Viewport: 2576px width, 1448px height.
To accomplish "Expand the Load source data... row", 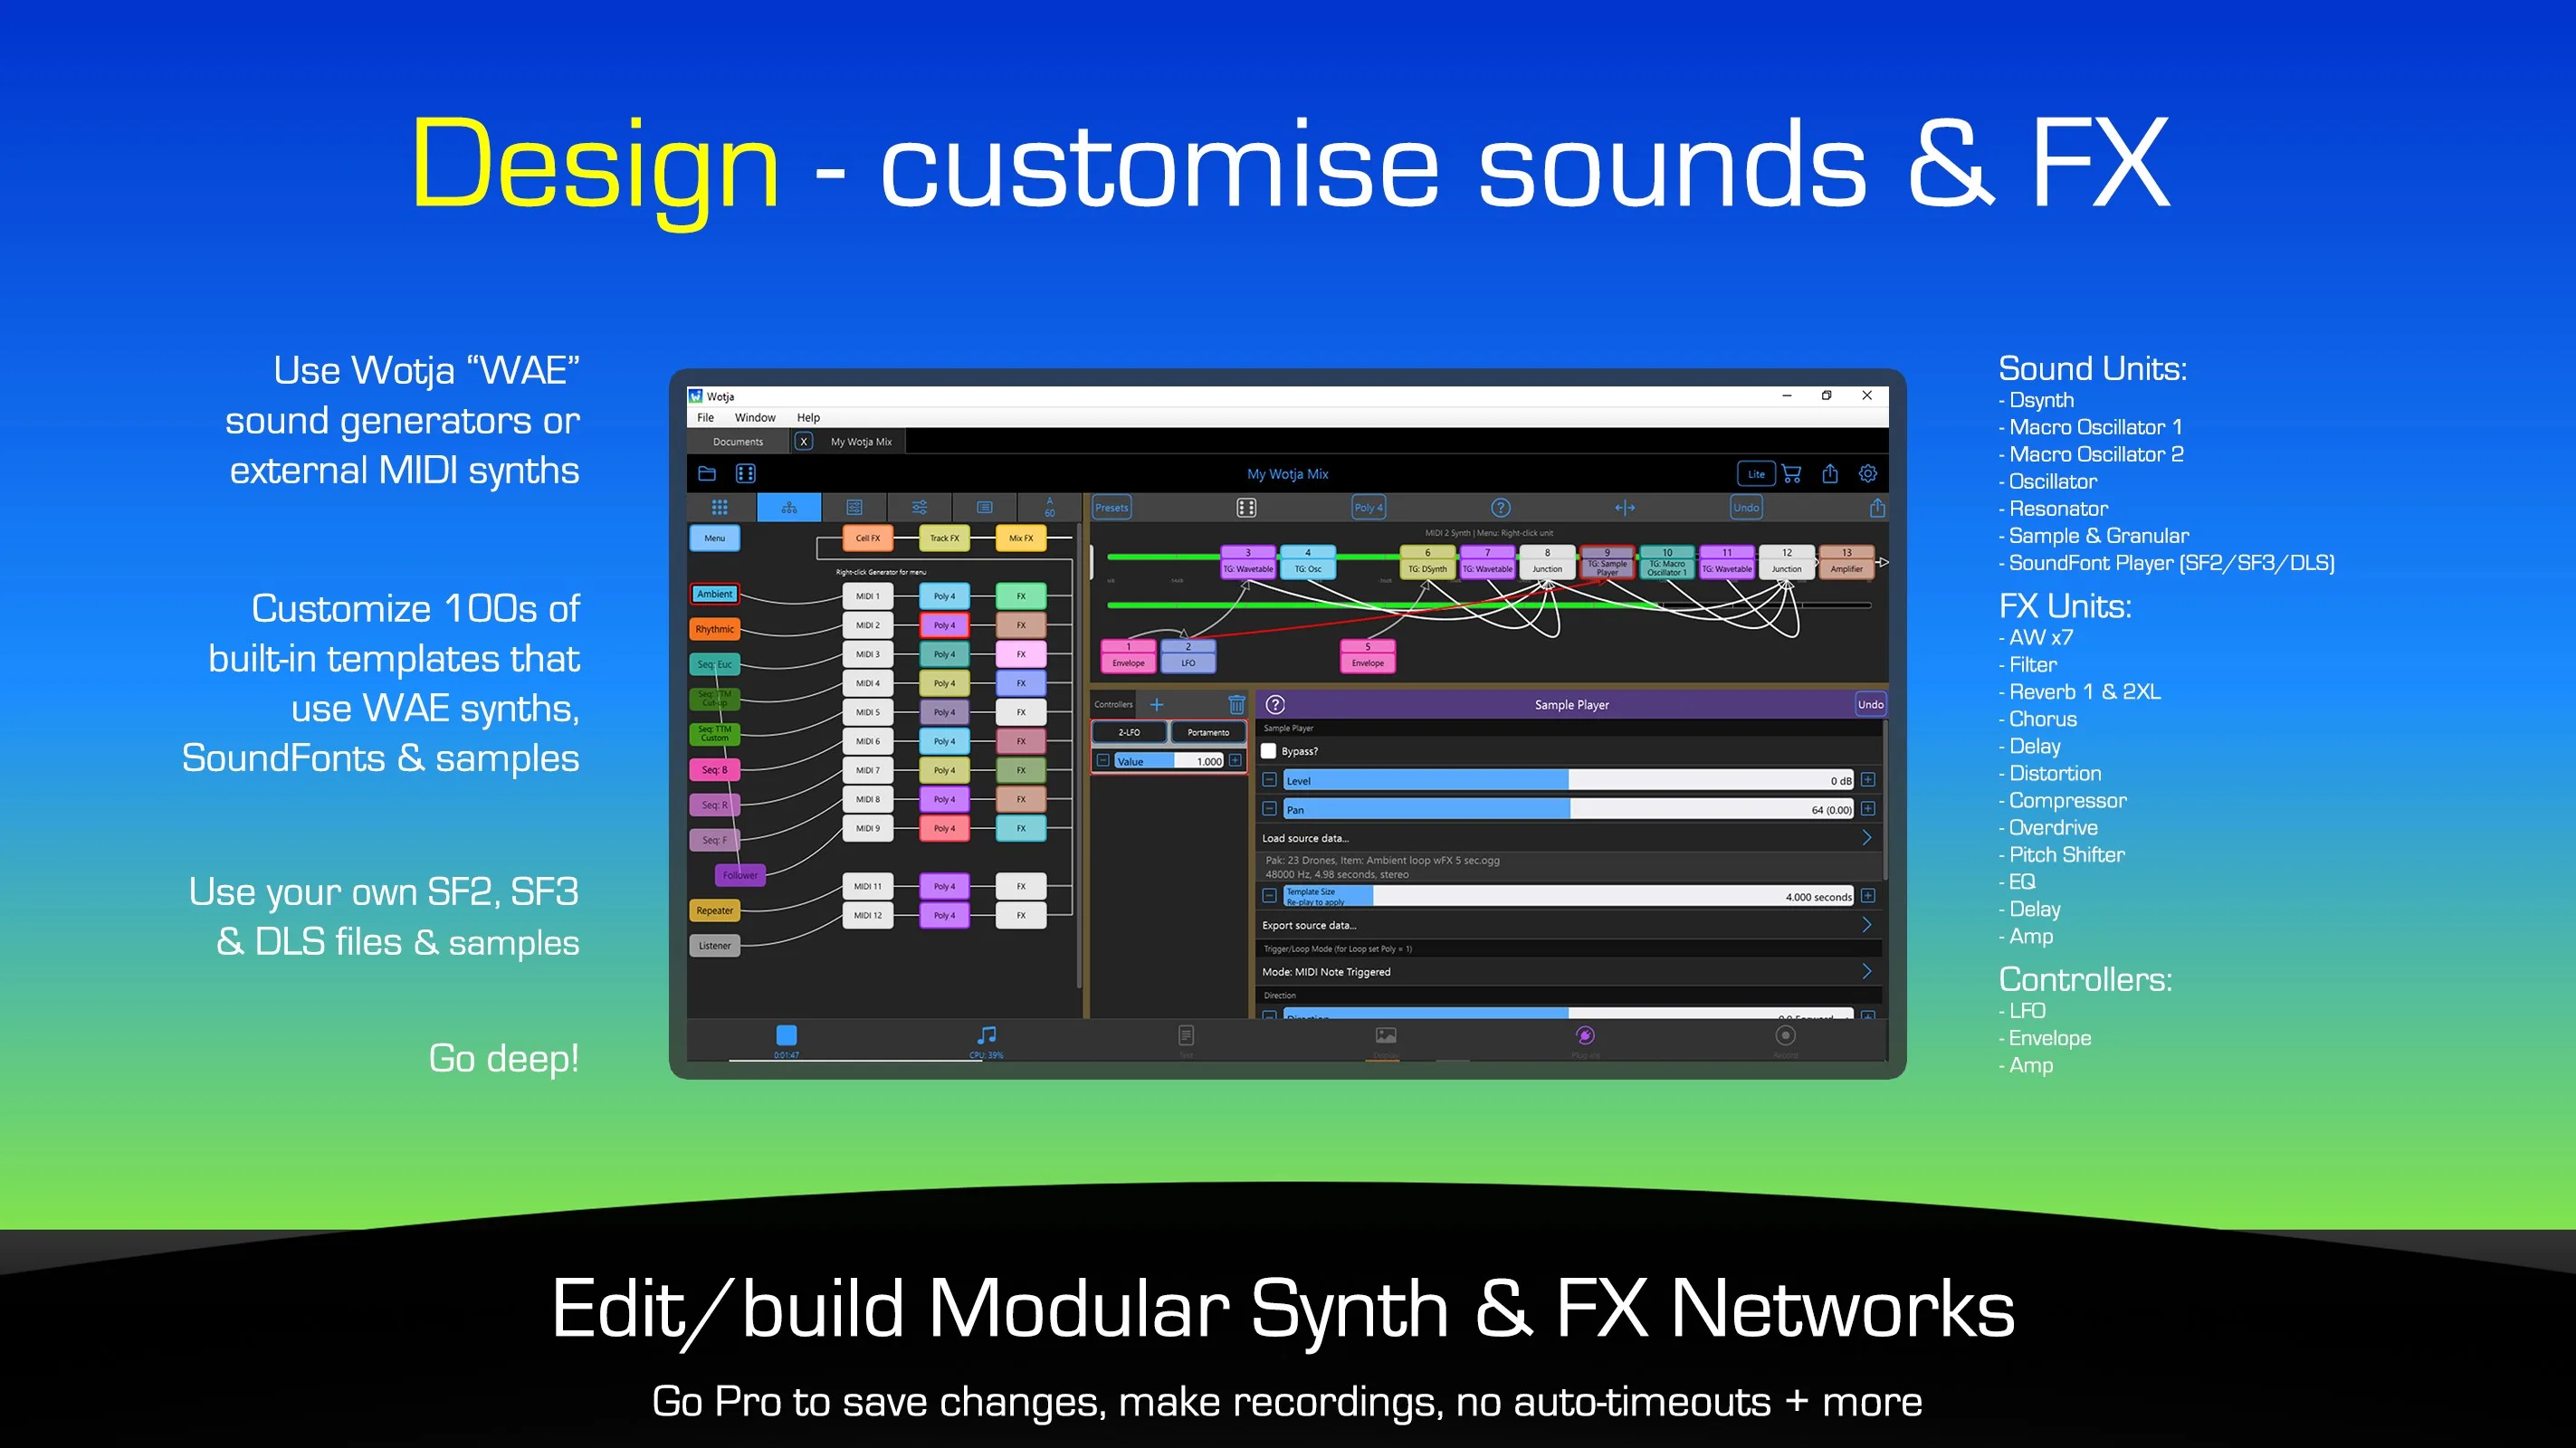I will (x=1568, y=838).
